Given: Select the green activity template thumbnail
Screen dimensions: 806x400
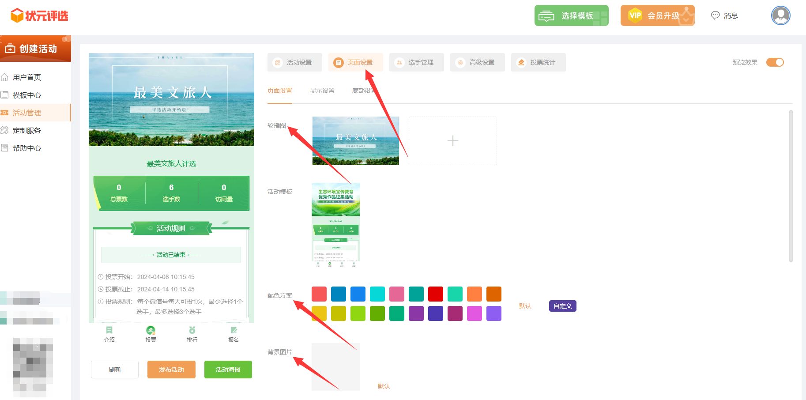Looking at the screenshot, I should tap(335, 225).
